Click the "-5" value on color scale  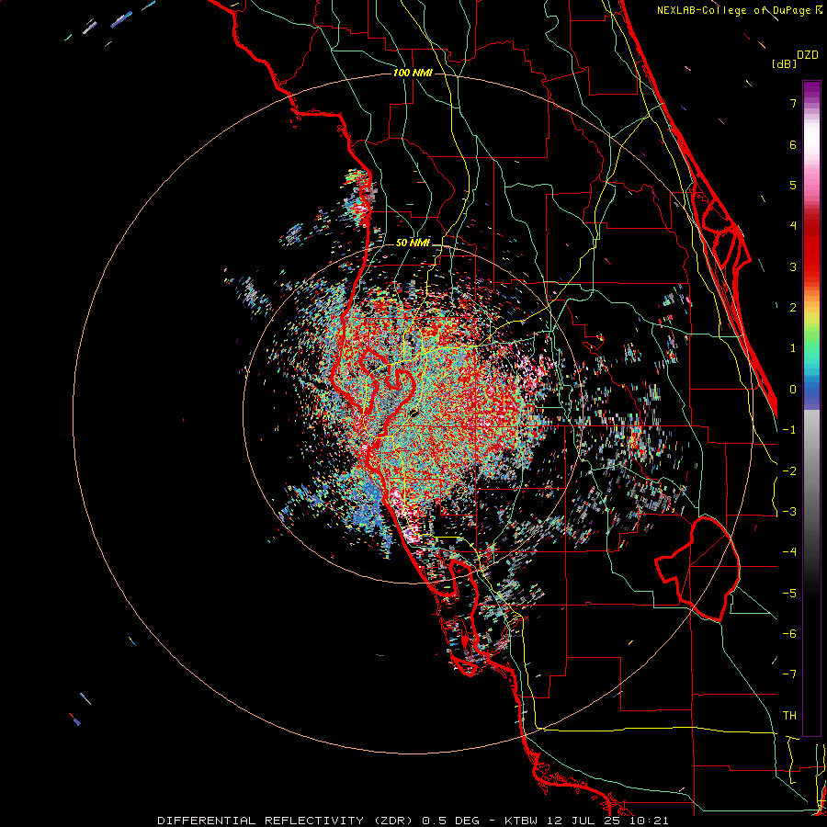789,594
